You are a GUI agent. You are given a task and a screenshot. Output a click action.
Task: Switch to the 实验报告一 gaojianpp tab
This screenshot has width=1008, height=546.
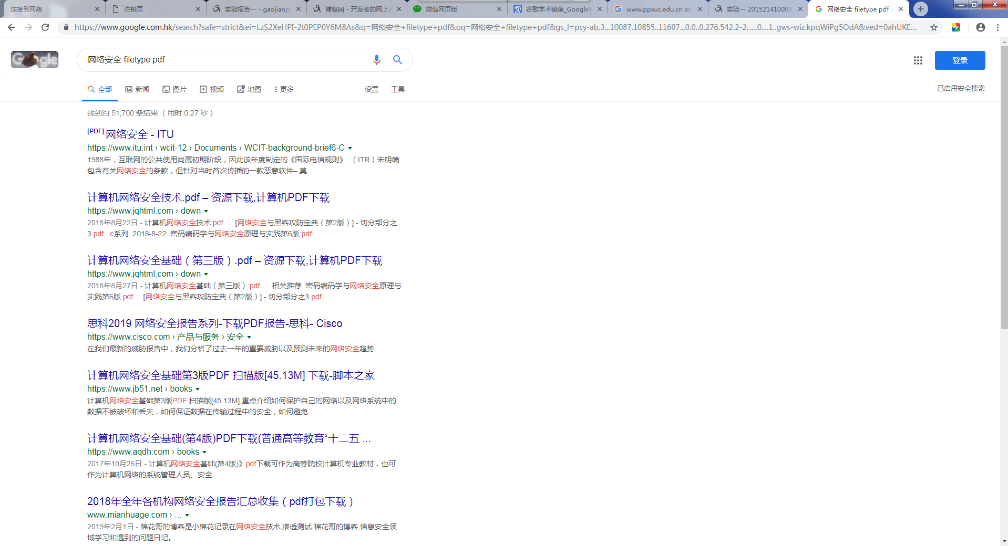pos(255,9)
